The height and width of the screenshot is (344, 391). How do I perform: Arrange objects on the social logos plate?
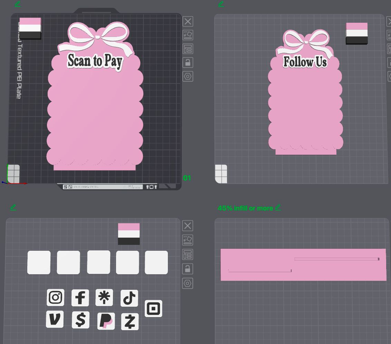pyautogui.click(x=188, y=255)
